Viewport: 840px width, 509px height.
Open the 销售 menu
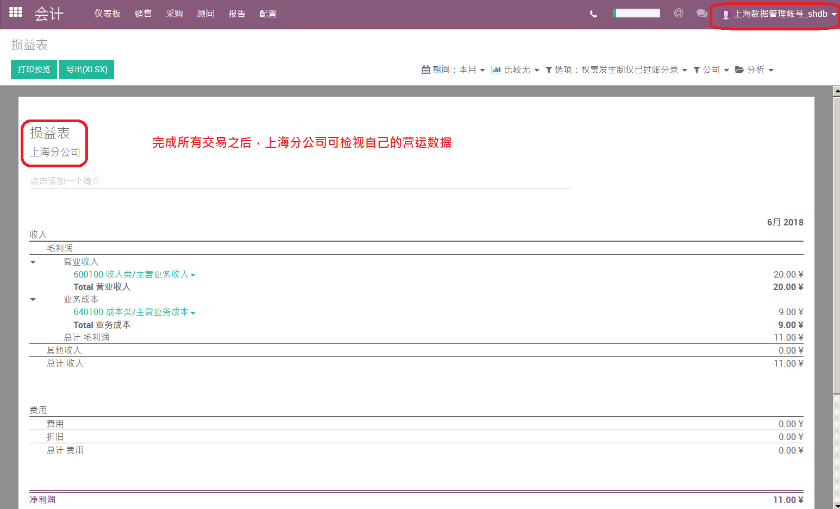(143, 14)
